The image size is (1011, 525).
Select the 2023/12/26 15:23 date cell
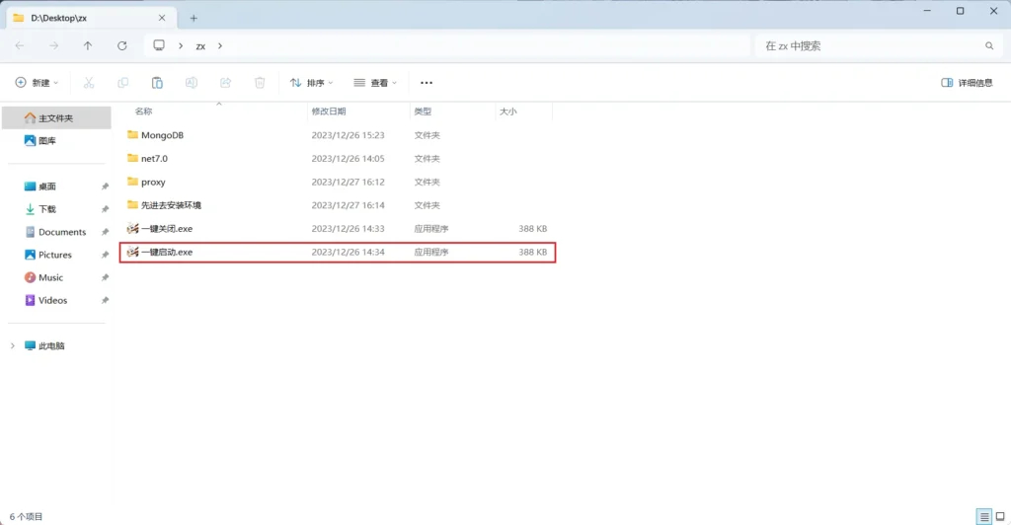(x=348, y=135)
